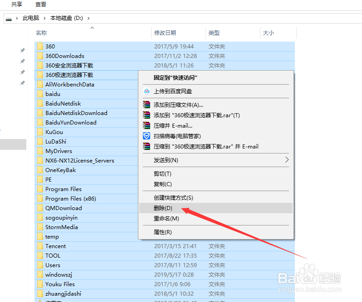Viewport: 362px width, 302px height.
Task: Click the Program Files (x86) folder icon
Action: coord(40,199)
